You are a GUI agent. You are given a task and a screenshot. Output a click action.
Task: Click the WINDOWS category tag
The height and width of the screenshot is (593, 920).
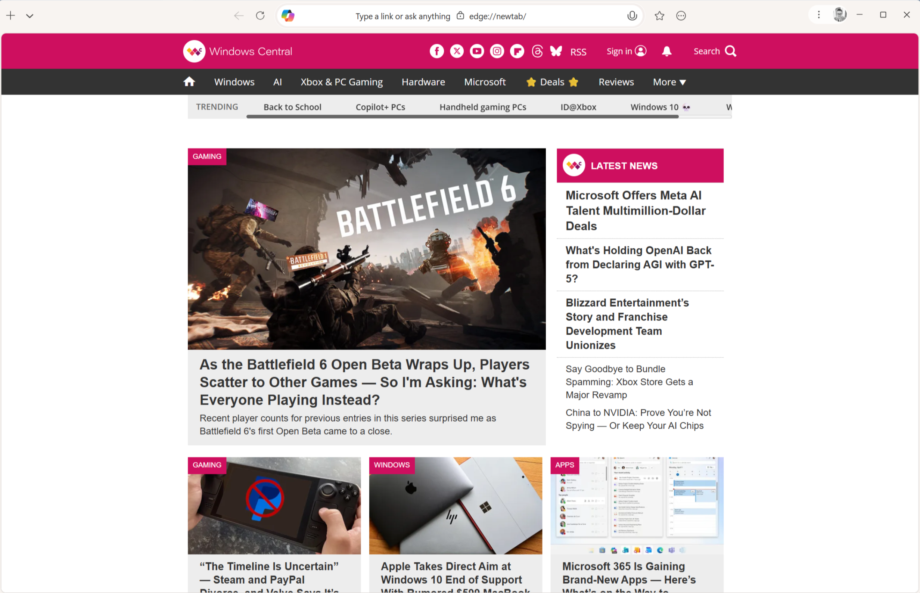click(391, 465)
